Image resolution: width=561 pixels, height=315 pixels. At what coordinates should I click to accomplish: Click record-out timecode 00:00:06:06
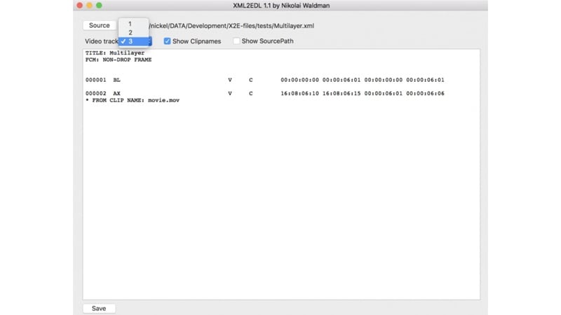coord(425,94)
